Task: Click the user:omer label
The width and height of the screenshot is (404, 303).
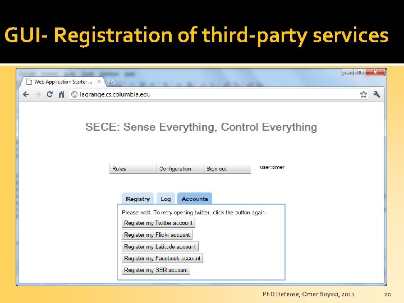Action: point(272,167)
